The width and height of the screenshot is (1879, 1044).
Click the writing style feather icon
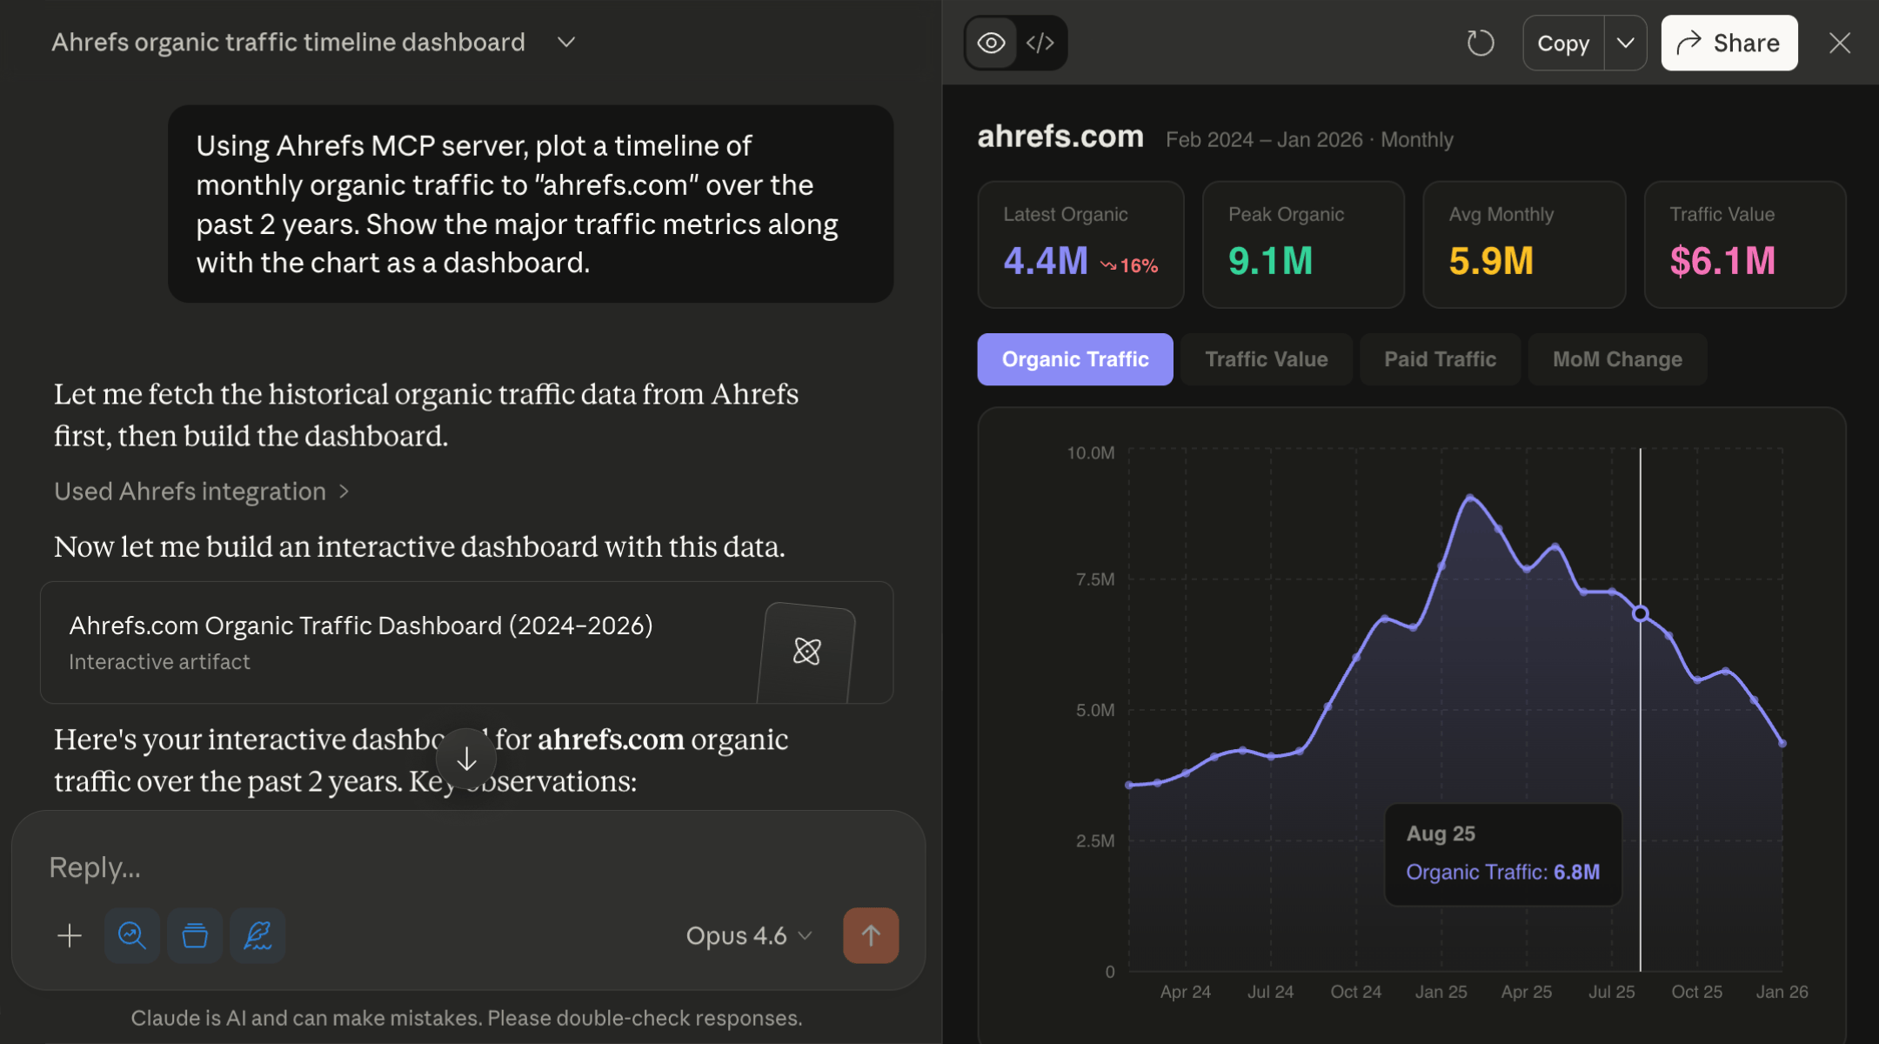click(257, 935)
